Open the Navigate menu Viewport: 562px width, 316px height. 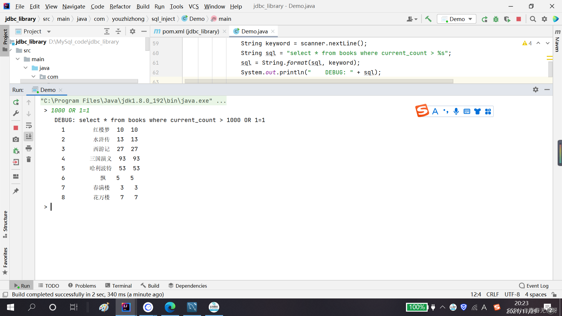pyautogui.click(x=74, y=6)
